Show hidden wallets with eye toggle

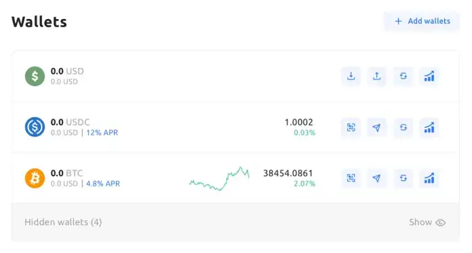click(x=427, y=222)
